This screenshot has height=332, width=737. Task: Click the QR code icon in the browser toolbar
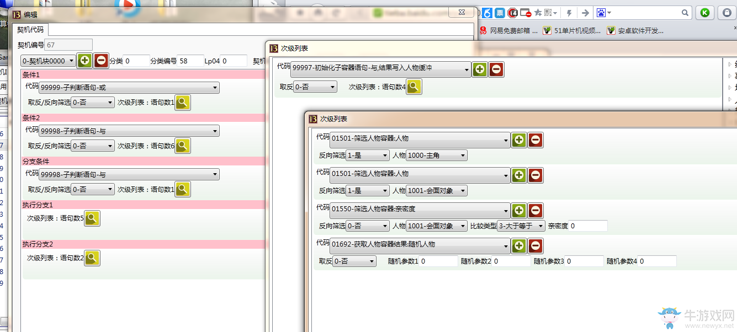pyautogui.click(x=548, y=12)
